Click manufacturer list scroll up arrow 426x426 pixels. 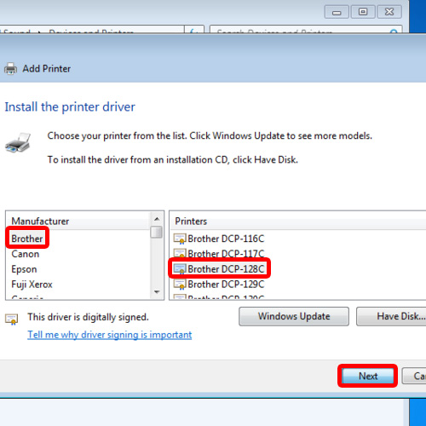click(x=157, y=219)
